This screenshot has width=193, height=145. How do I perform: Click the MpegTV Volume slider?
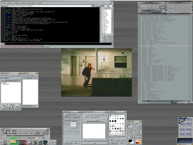(38, 134)
